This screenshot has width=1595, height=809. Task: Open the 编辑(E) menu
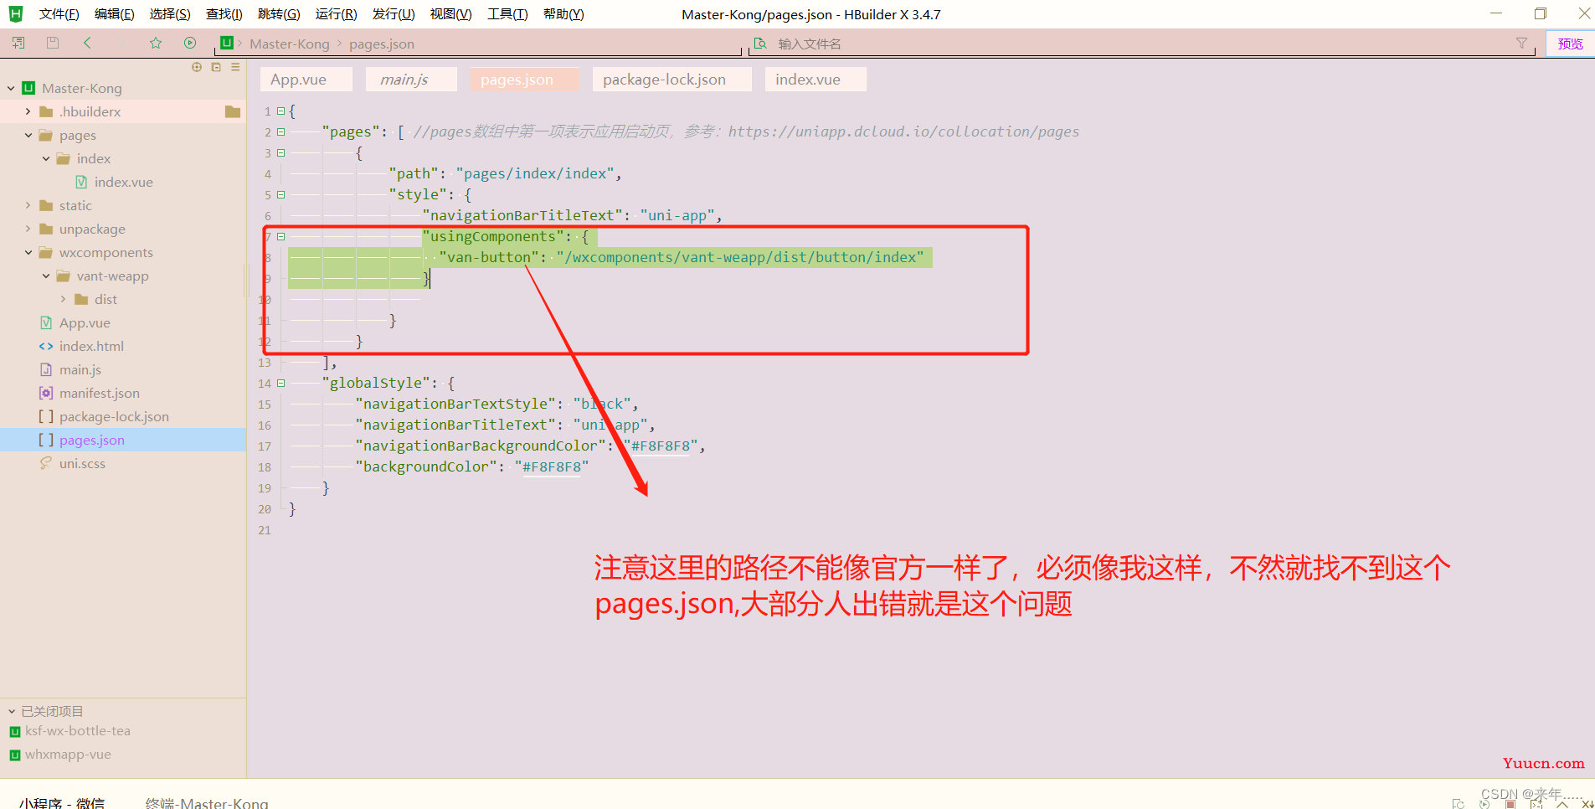point(114,14)
